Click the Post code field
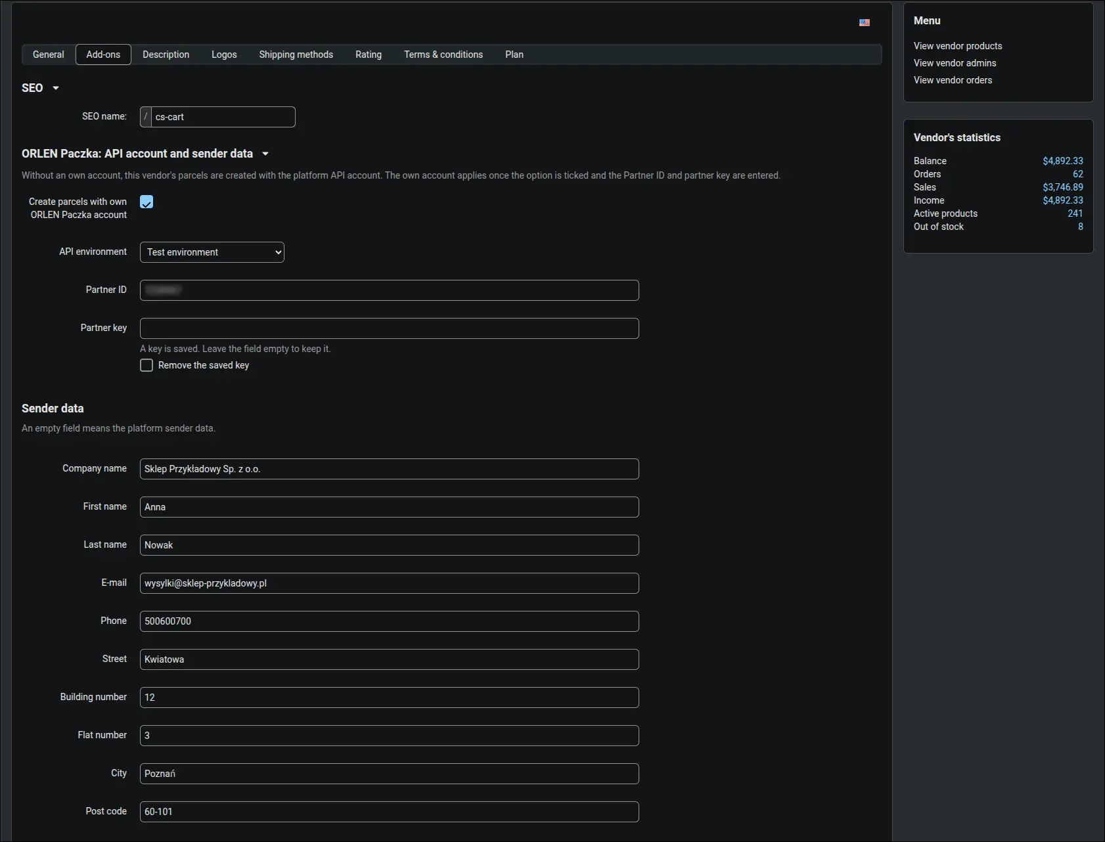Image resolution: width=1105 pixels, height=842 pixels. pyautogui.click(x=390, y=812)
